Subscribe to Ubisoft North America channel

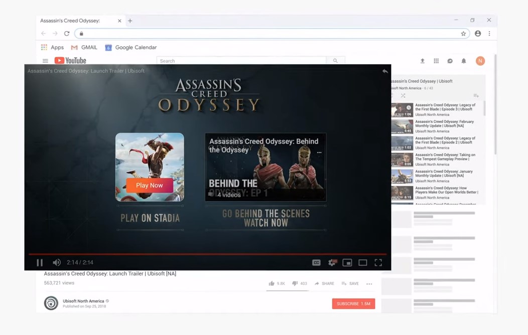pos(353,304)
